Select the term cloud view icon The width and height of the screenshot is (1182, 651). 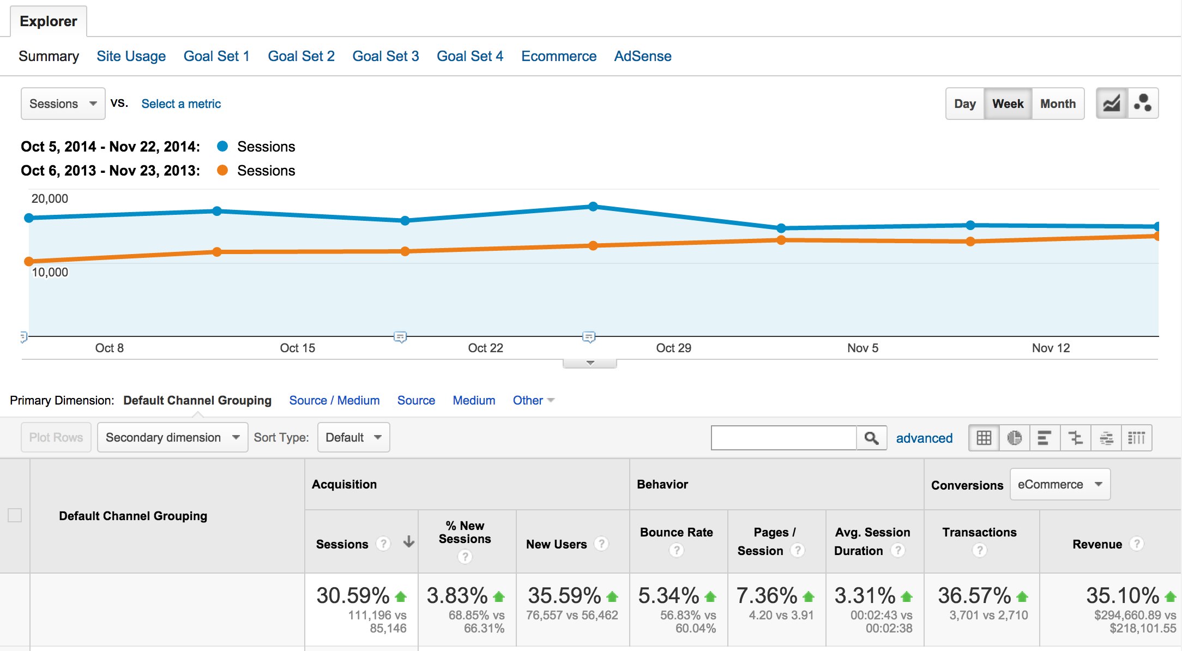coord(1106,438)
